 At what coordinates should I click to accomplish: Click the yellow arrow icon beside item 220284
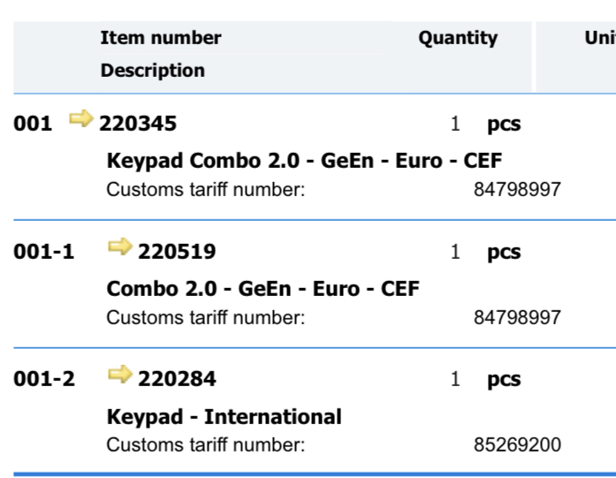click(x=119, y=374)
